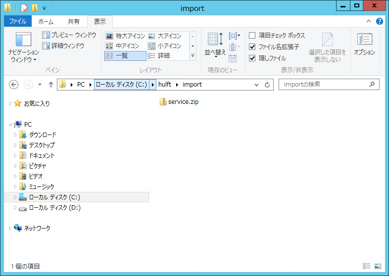Click the forward navigation arrow
389x276 pixels.
(x=28, y=85)
